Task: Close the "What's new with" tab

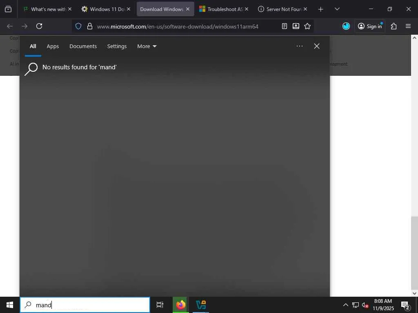Action: click(x=69, y=9)
